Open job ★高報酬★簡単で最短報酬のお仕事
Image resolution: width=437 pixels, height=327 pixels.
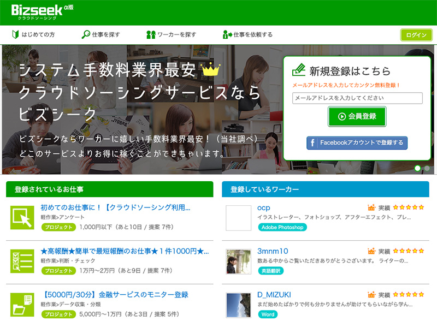pyautogui.click(x=125, y=251)
